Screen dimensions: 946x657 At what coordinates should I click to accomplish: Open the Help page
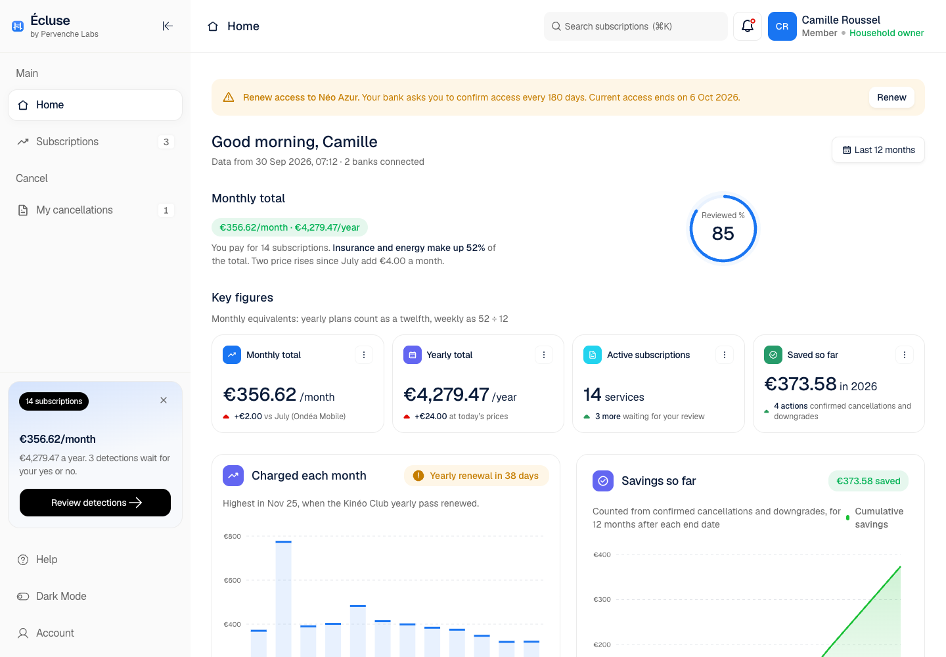pyautogui.click(x=95, y=560)
